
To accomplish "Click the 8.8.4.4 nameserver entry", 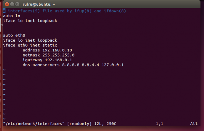I will 90,65.
